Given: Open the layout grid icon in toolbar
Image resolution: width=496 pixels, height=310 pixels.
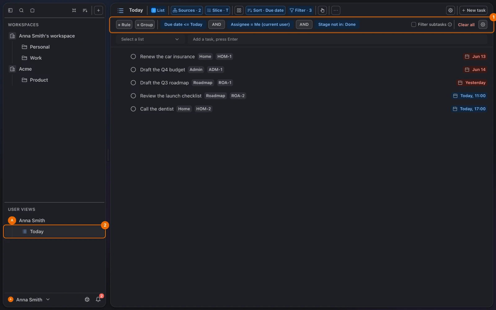Looking at the screenshot, I should (239, 10).
